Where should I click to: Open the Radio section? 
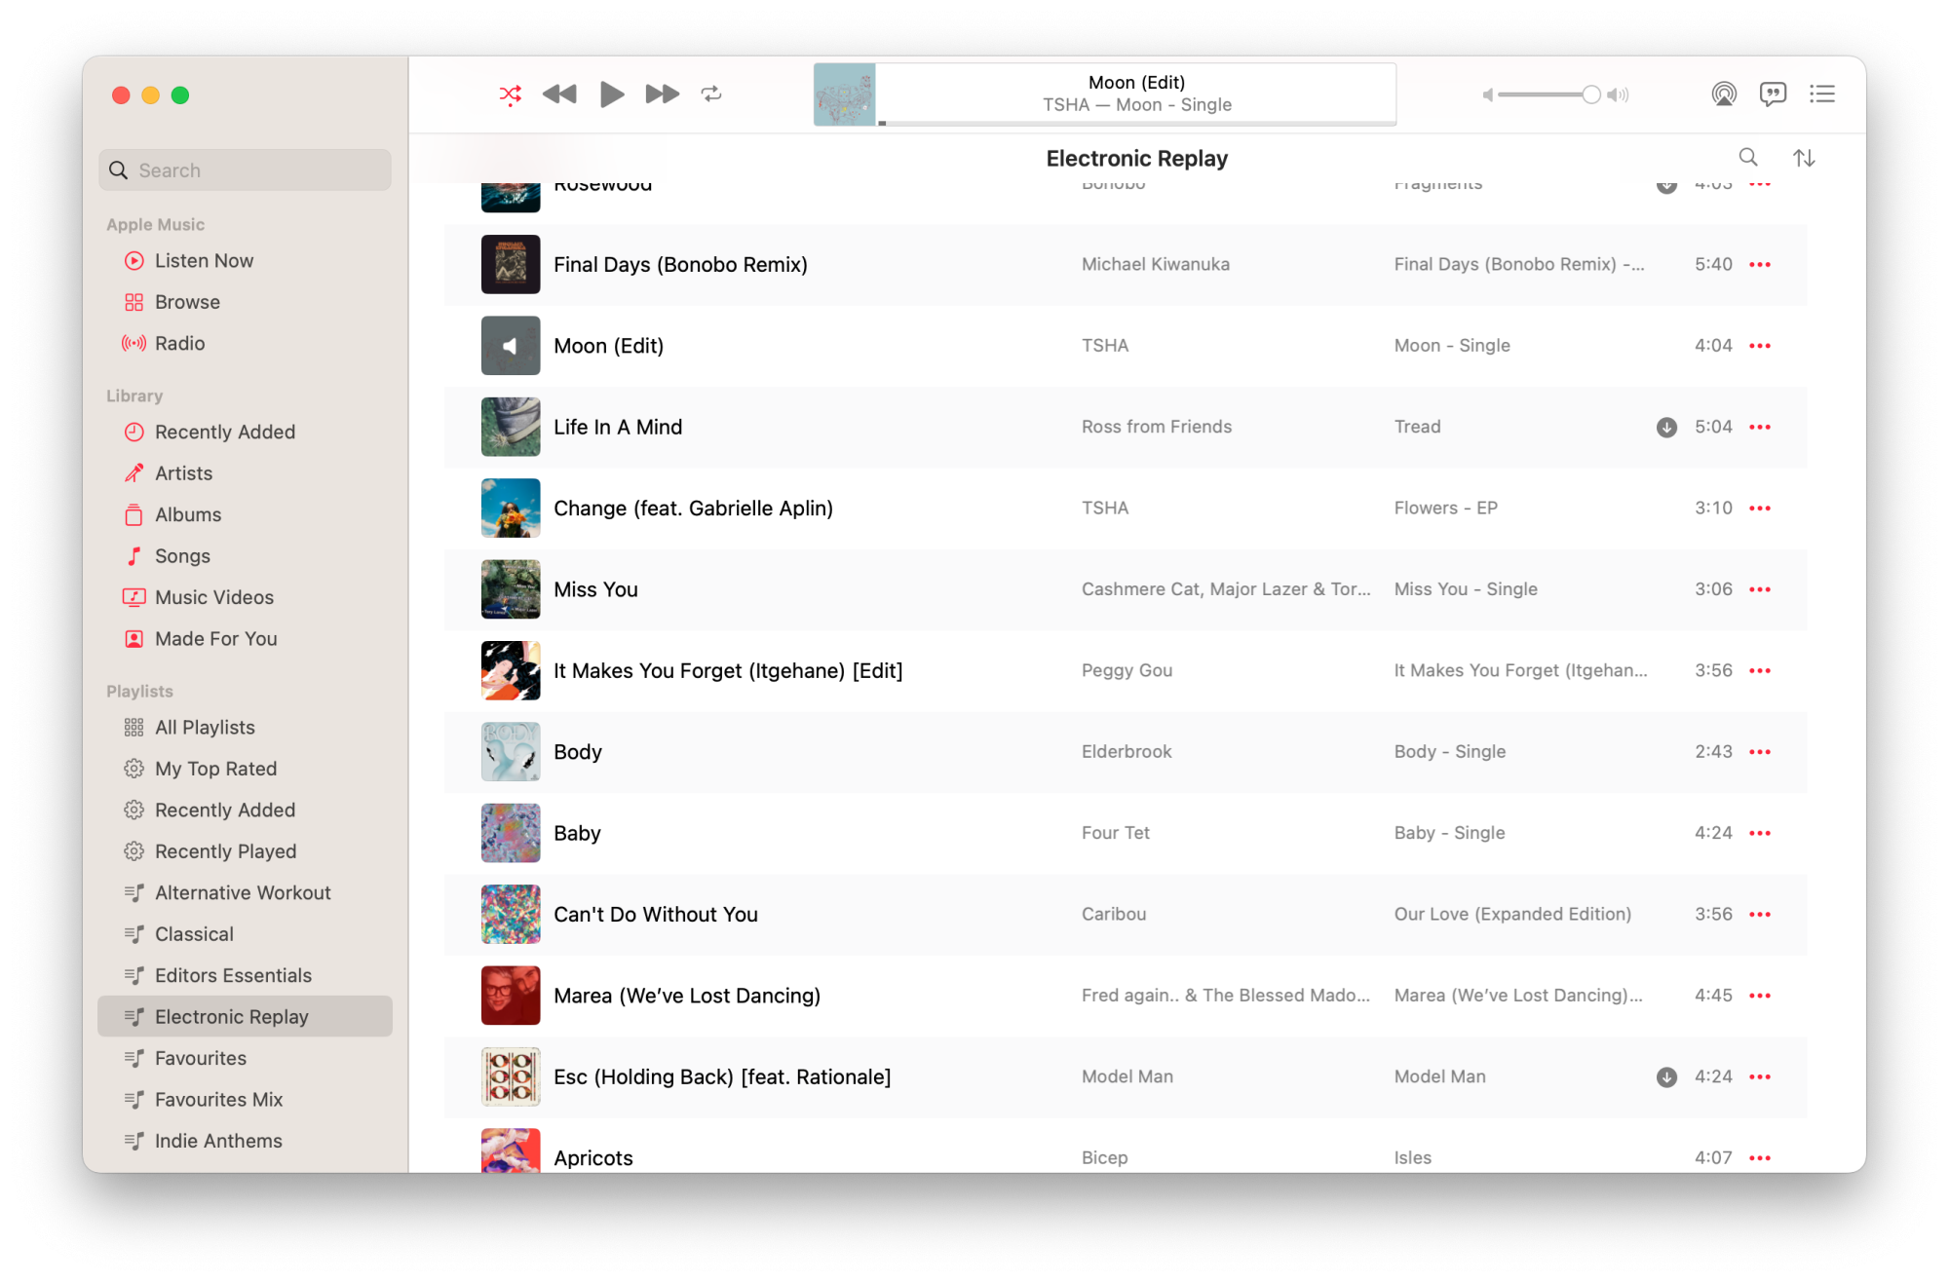[x=179, y=344]
